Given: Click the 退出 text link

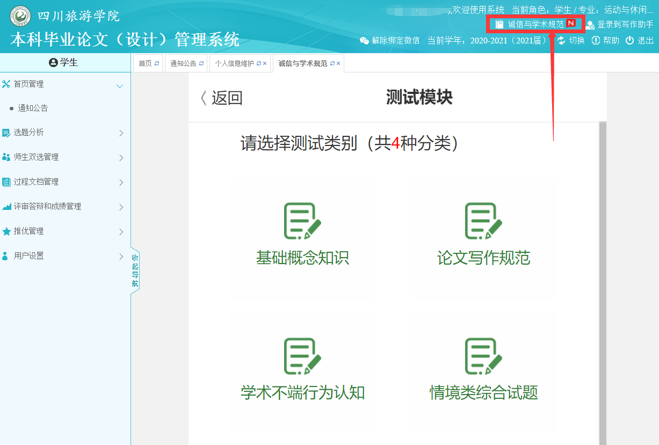Looking at the screenshot, I should (x=646, y=40).
